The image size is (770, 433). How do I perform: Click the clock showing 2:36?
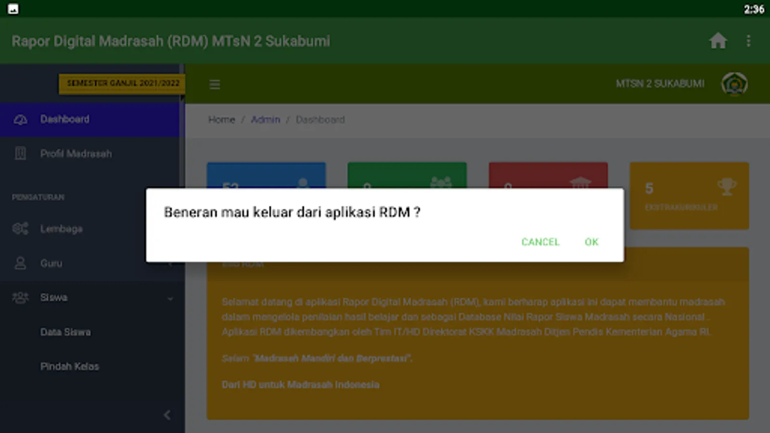[x=754, y=9]
